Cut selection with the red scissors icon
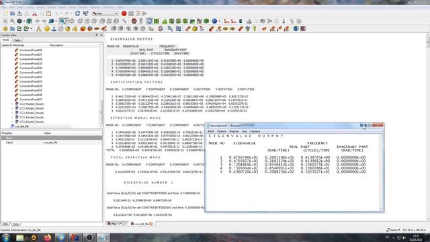The height and width of the screenshot is (242, 430). coord(34,13)
